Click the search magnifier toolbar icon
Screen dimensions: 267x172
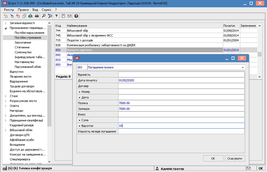pos(43,16)
